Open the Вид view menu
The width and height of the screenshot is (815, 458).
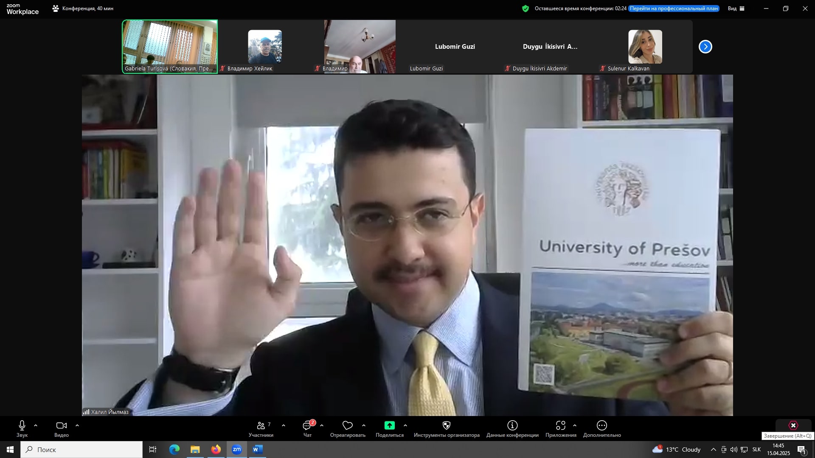[736, 8]
